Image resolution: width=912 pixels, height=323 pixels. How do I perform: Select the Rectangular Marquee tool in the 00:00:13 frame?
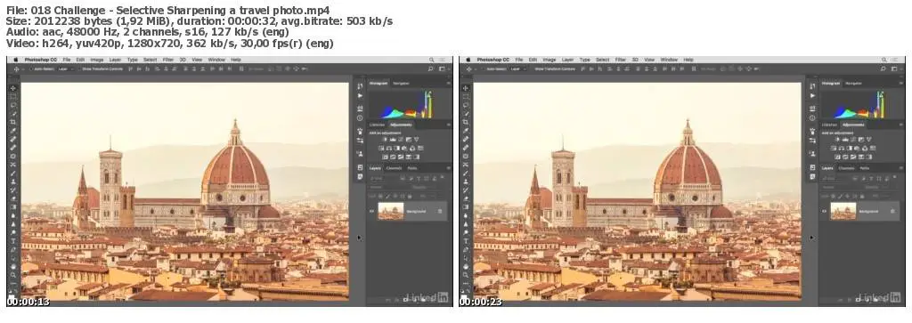click(x=12, y=96)
